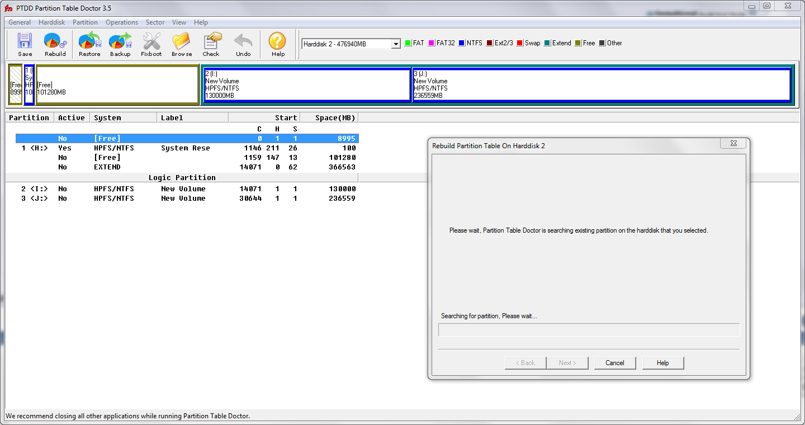Click the FAT32 magenta legend swatch
The height and width of the screenshot is (425, 805).
432,43
